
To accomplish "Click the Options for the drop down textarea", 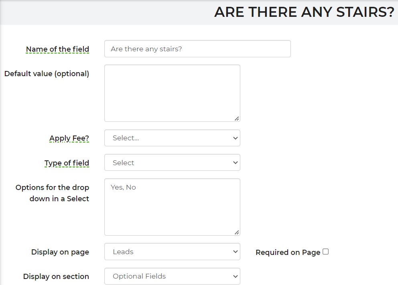I will click(172, 207).
